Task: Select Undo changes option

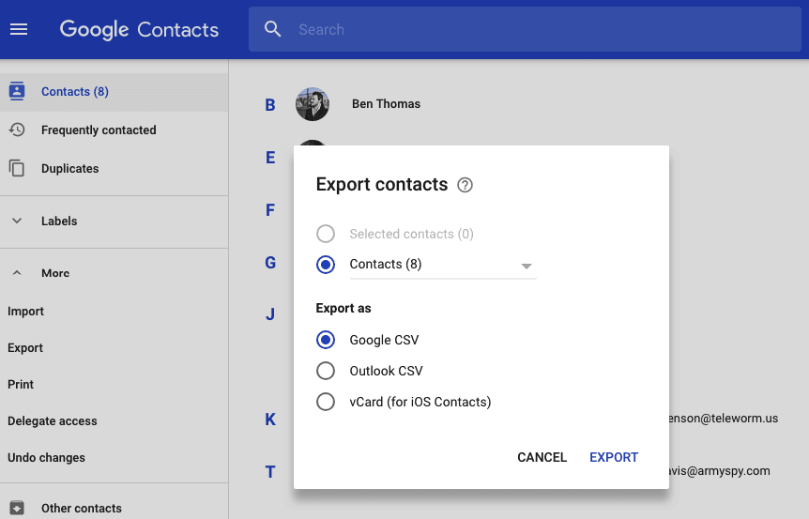Action: pos(46,458)
